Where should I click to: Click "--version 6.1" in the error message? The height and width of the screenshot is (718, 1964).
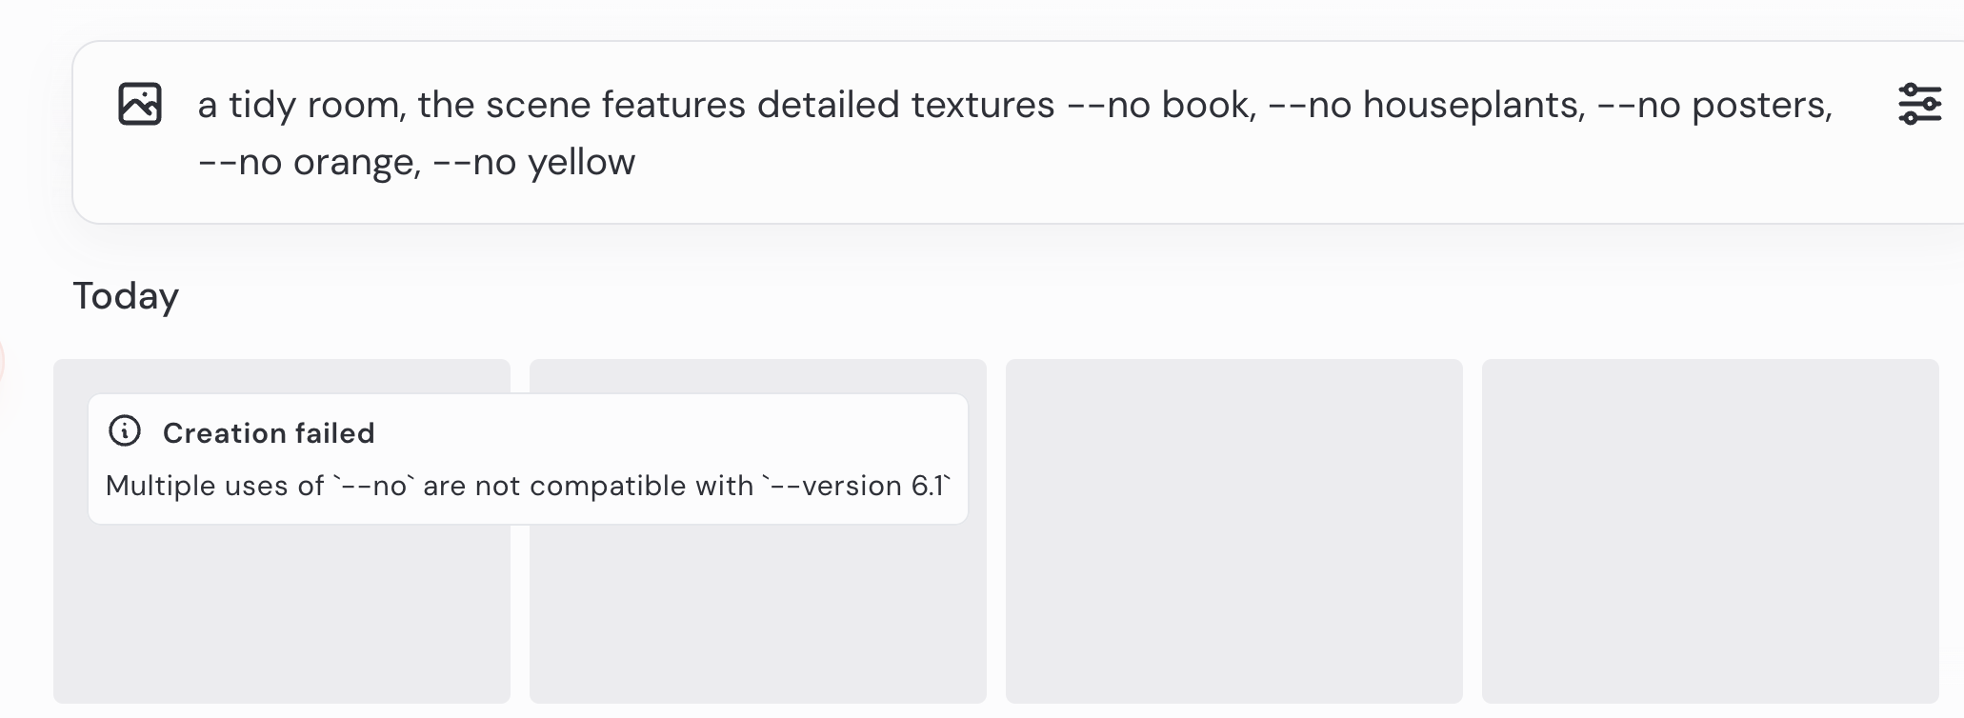(x=855, y=486)
